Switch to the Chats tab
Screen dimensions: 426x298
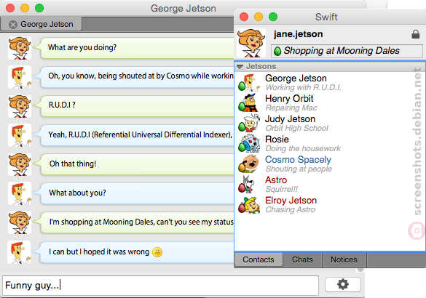(302, 259)
